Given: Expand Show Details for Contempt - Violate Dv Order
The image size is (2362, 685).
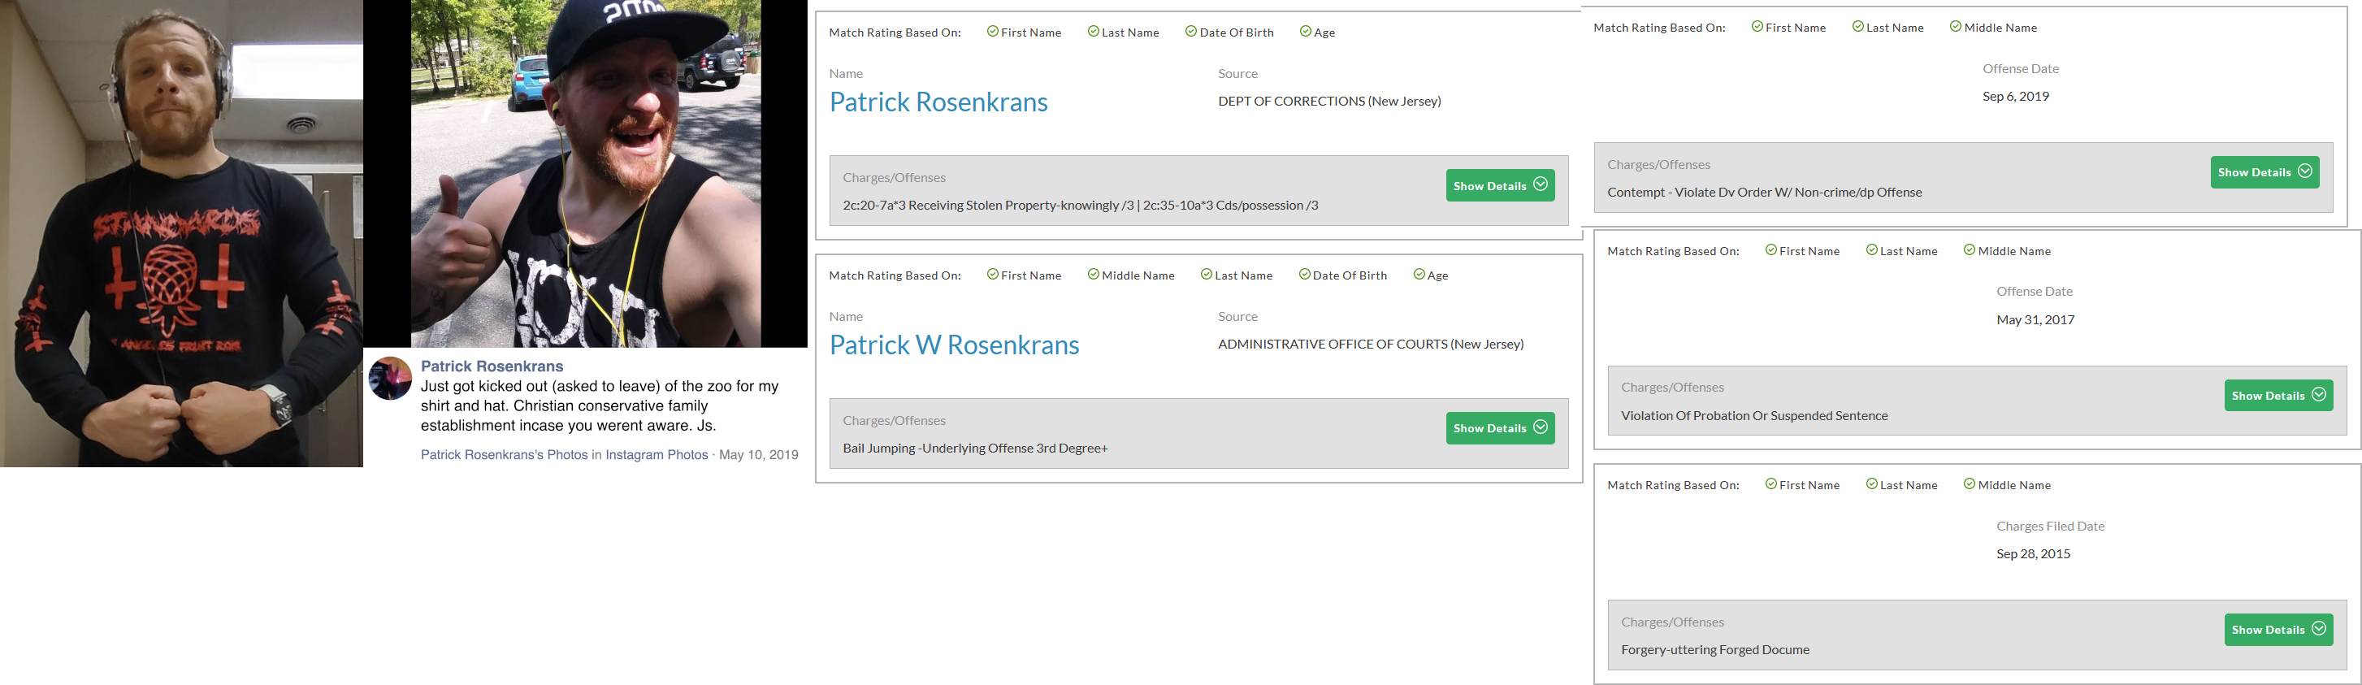Looking at the screenshot, I should (2264, 172).
